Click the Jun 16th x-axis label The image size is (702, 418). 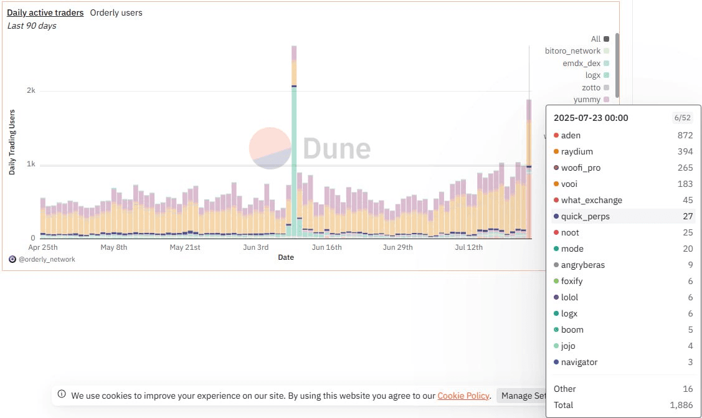click(x=326, y=247)
